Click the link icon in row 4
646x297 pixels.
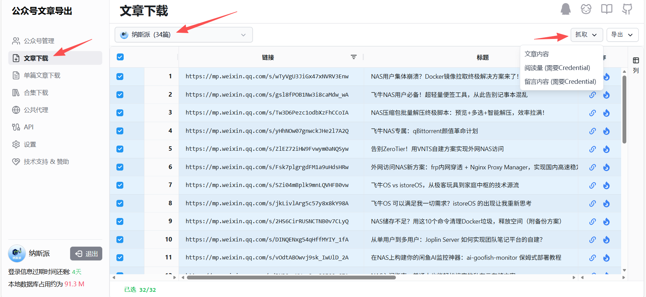coord(592,131)
